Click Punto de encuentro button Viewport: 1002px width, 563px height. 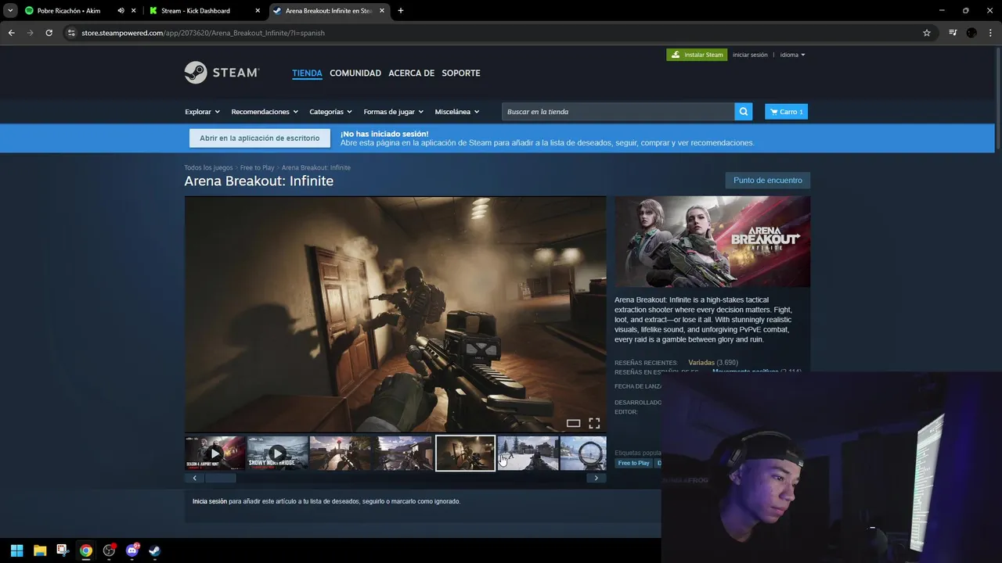(x=767, y=181)
